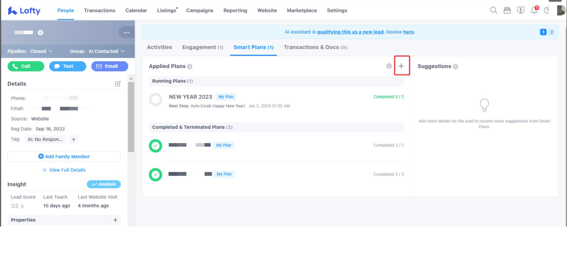Image resolution: width=567 pixels, height=272 pixels.
Task: Add a new tag with plus button
Action: (73, 139)
